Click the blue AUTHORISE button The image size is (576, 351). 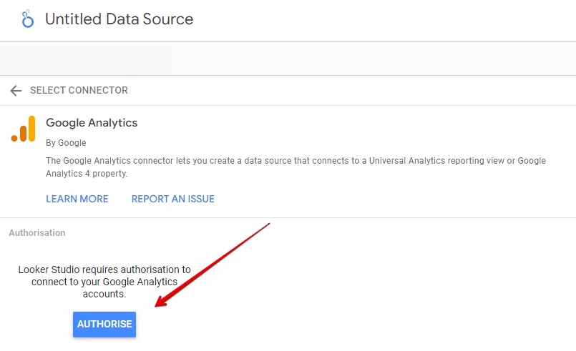(x=104, y=325)
